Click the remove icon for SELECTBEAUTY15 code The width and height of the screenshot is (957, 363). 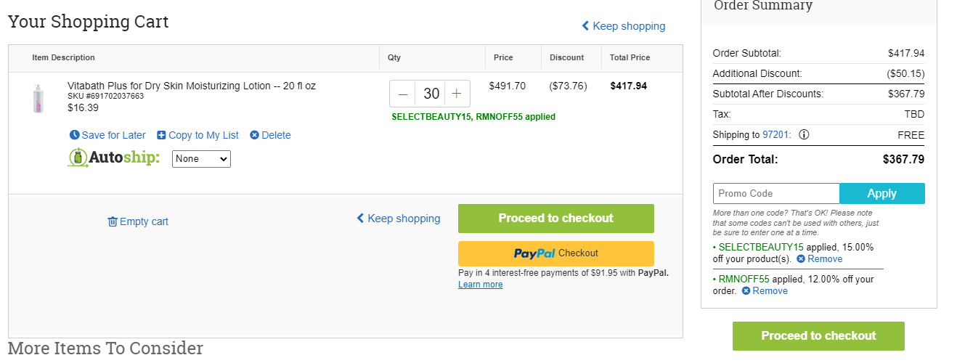[801, 259]
